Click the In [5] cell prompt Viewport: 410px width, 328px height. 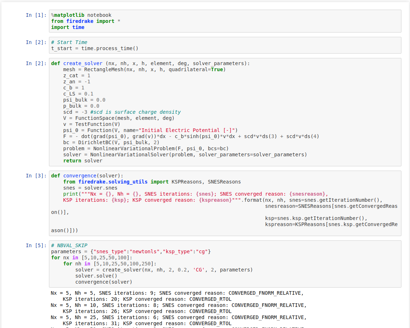coord(36,245)
